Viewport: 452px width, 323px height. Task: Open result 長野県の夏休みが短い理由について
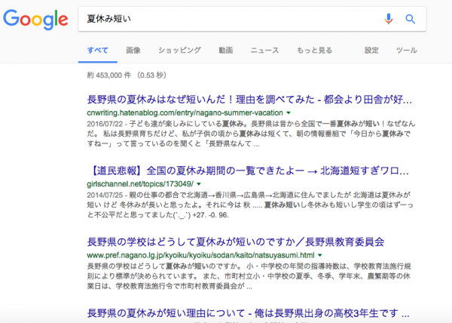click(x=248, y=313)
